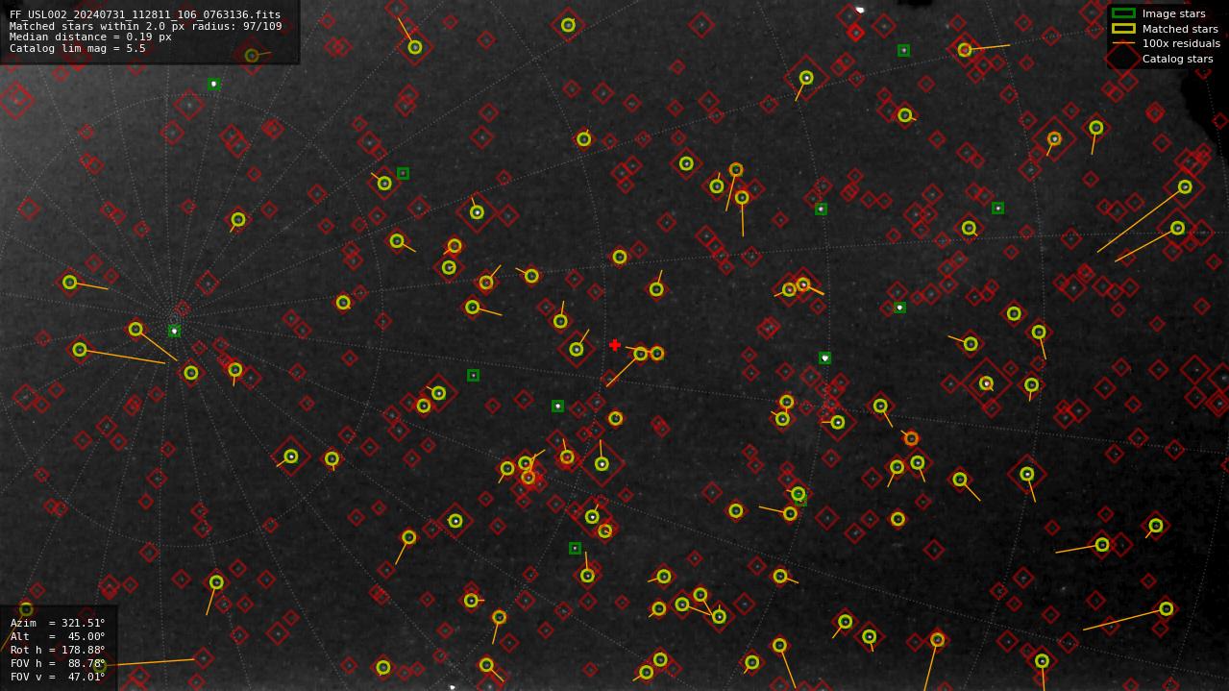The image size is (1229, 691).
Task: Click the 'FOV v = 47.01°' value
Action: (58, 677)
